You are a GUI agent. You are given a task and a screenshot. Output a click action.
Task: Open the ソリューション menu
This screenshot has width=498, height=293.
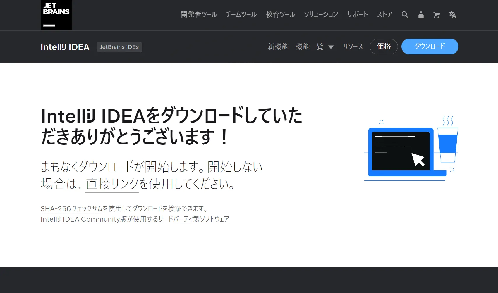[321, 15]
